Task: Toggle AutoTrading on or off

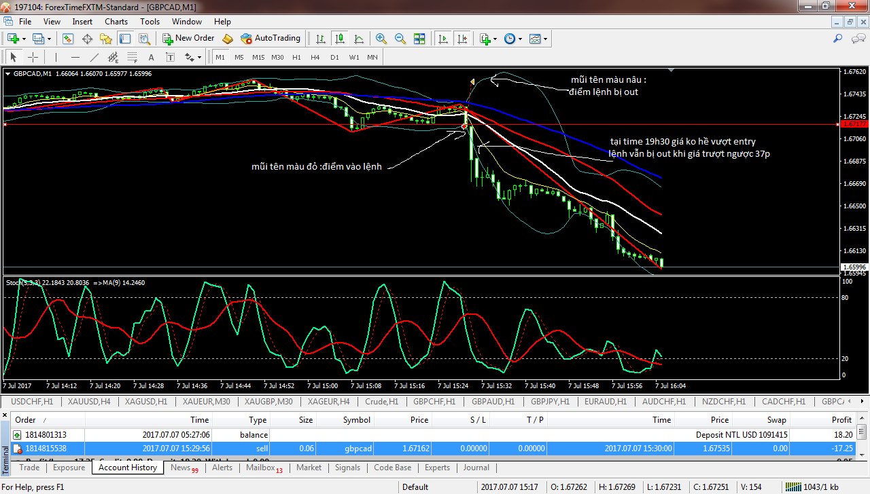Action: 271,39
